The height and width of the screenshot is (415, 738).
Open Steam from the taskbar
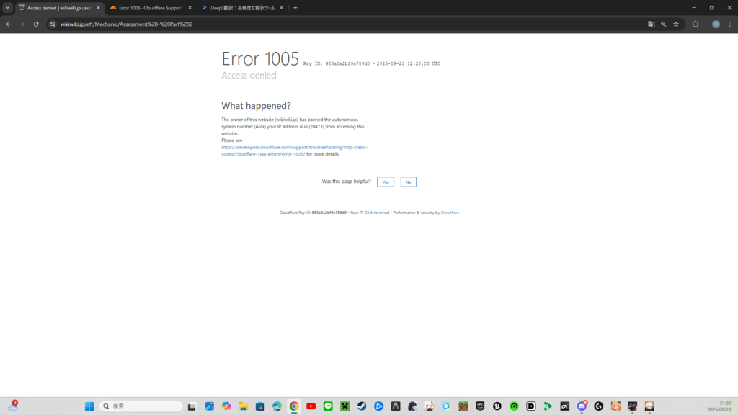[362, 406]
